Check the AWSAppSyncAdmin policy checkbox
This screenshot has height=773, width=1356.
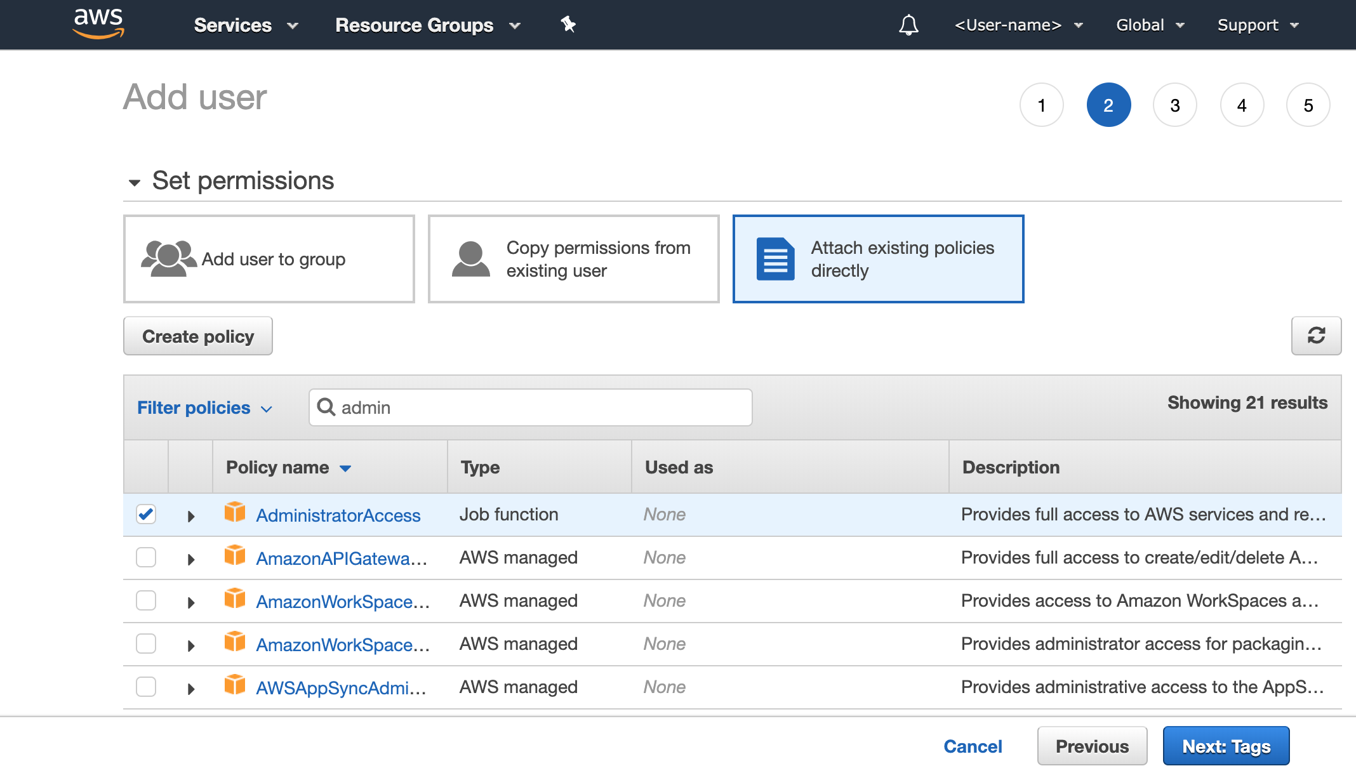click(146, 687)
